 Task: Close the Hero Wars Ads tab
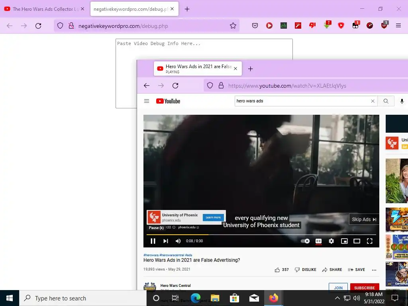tap(235, 69)
